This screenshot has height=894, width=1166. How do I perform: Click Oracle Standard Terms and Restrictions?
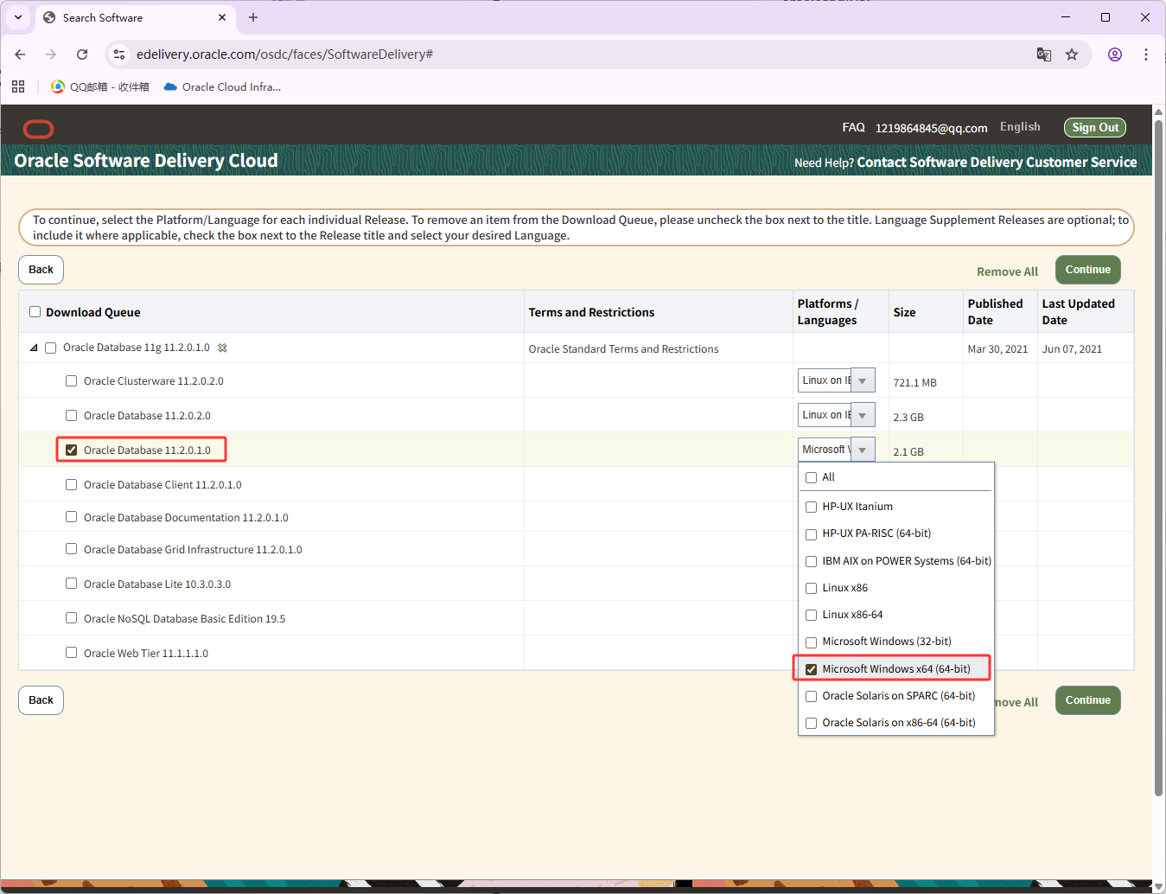pos(623,348)
